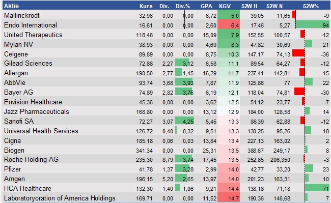Click the Endo International row name
331x203 pixels.
coord(31,25)
